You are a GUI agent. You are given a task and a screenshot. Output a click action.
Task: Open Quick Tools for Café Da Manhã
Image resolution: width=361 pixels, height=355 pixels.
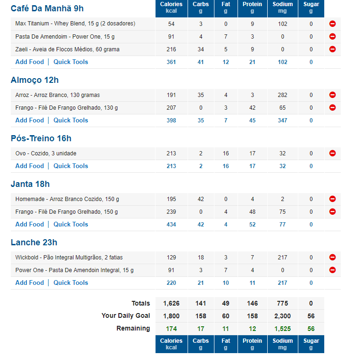pyautogui.click(x=71, y=62)
